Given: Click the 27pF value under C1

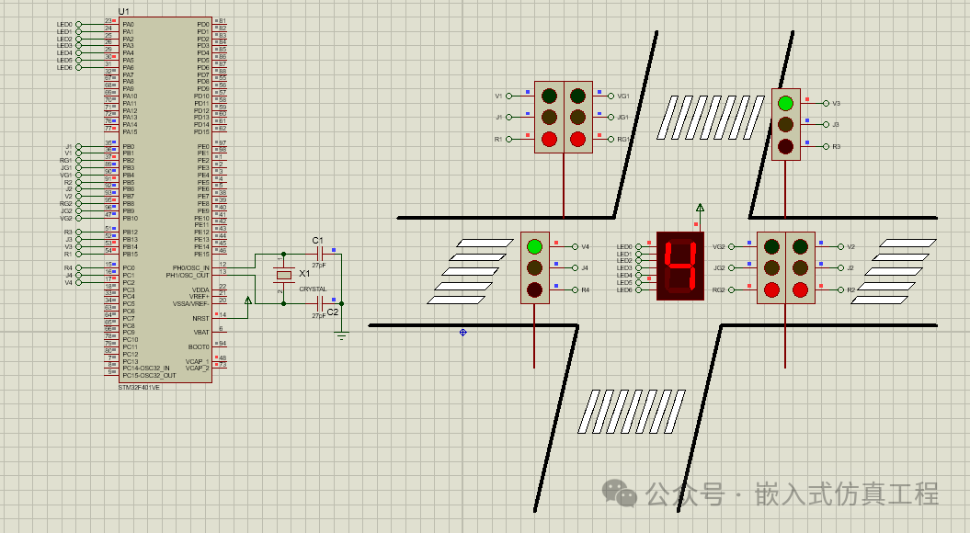Looking at the screenshot, I should (319, 265).
